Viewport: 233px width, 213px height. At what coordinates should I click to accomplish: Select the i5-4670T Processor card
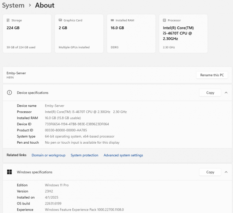pos(183,33)
